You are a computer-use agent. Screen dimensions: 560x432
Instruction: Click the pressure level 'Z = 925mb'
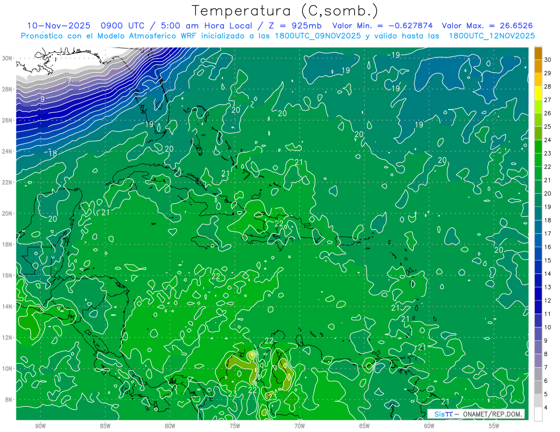click(293, 26)
